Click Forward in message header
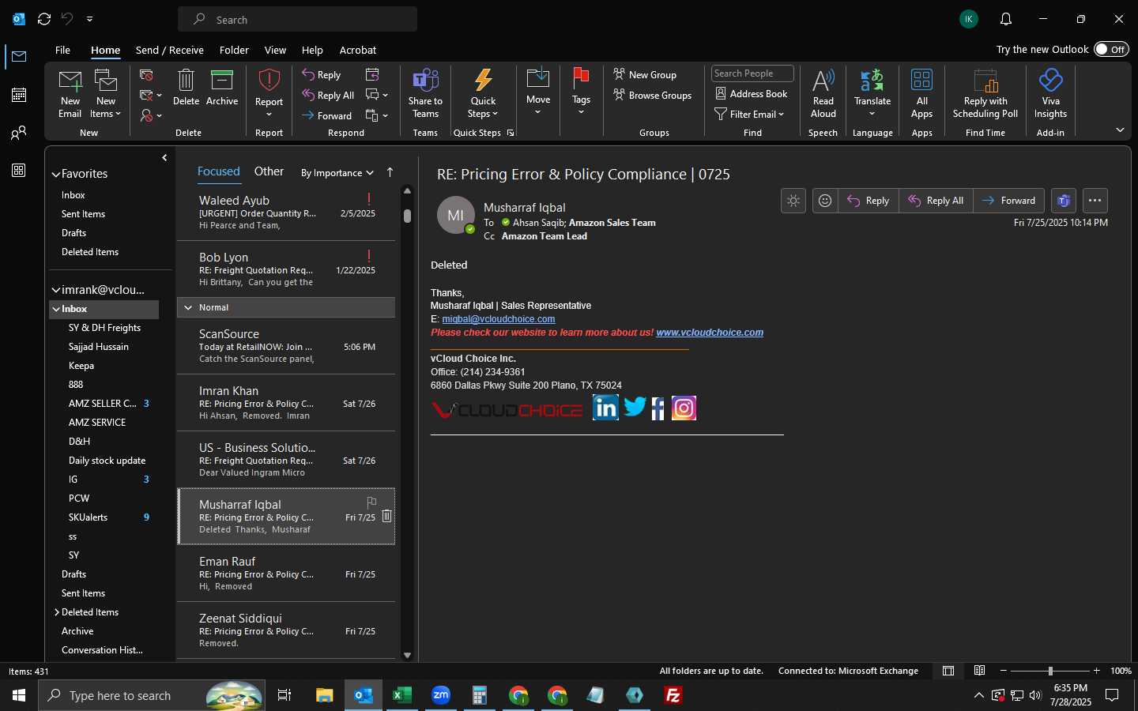1138x711 pixels. [1009, 201]
